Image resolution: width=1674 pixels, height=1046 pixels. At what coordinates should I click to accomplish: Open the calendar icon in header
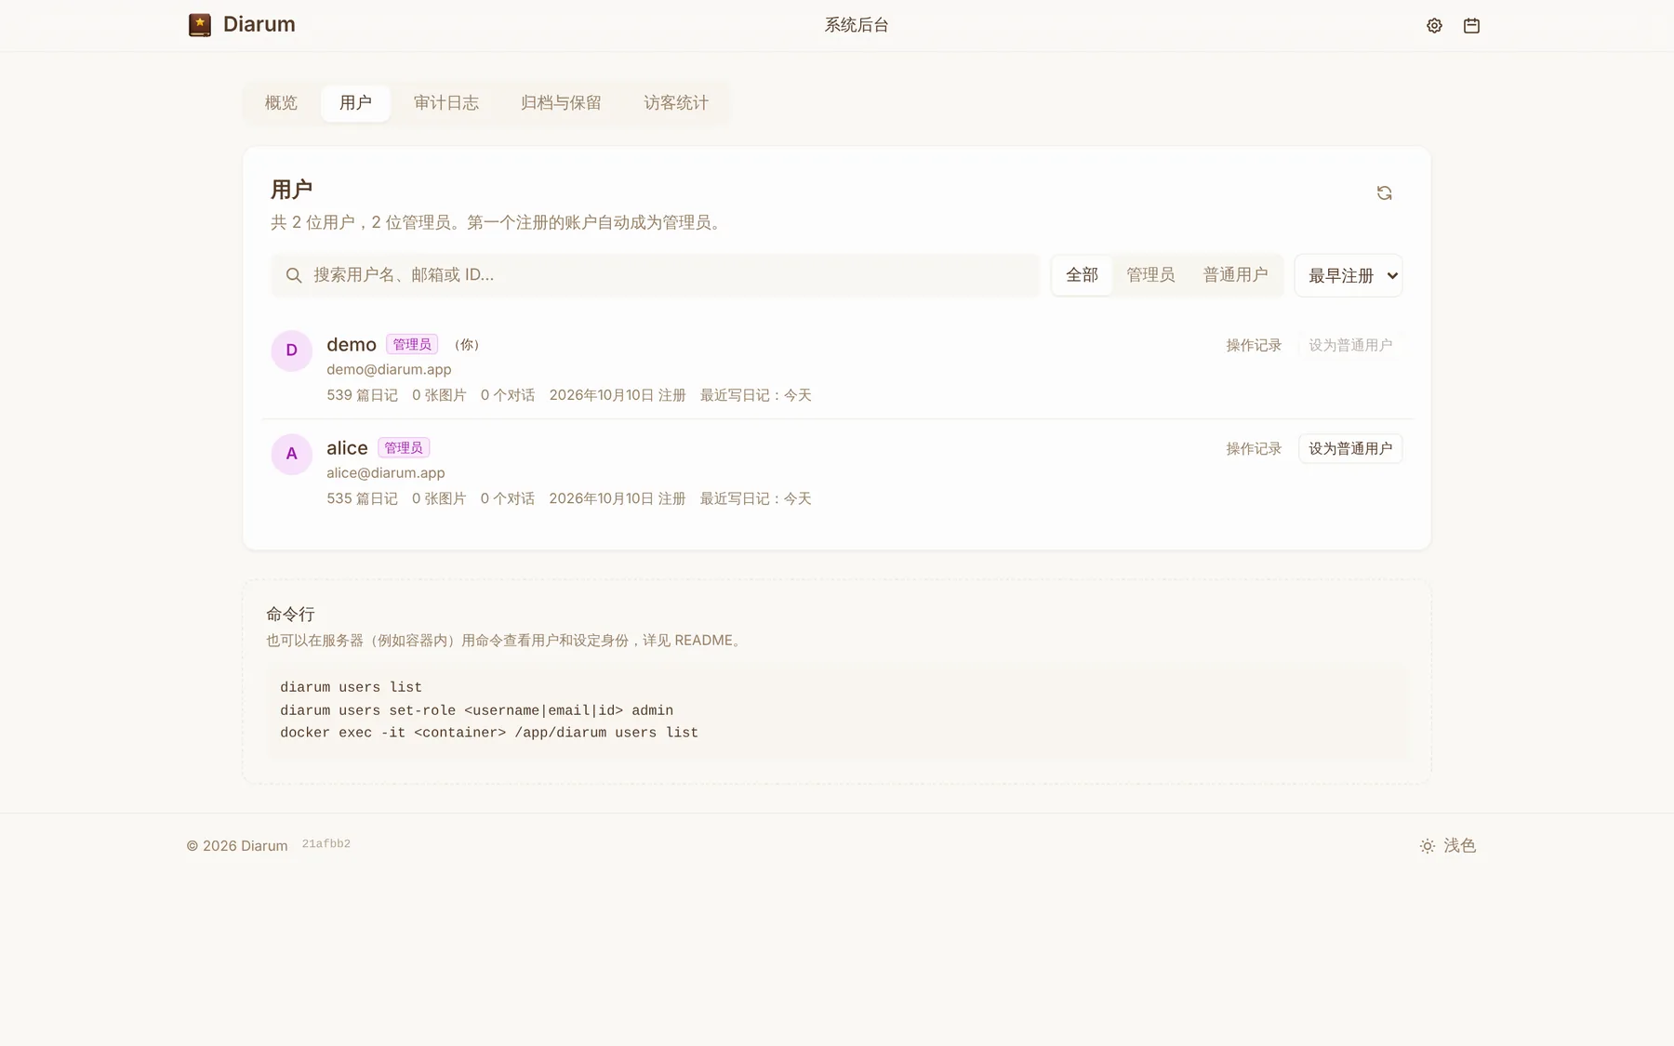pyautogui.click(x=1471, y=26)
